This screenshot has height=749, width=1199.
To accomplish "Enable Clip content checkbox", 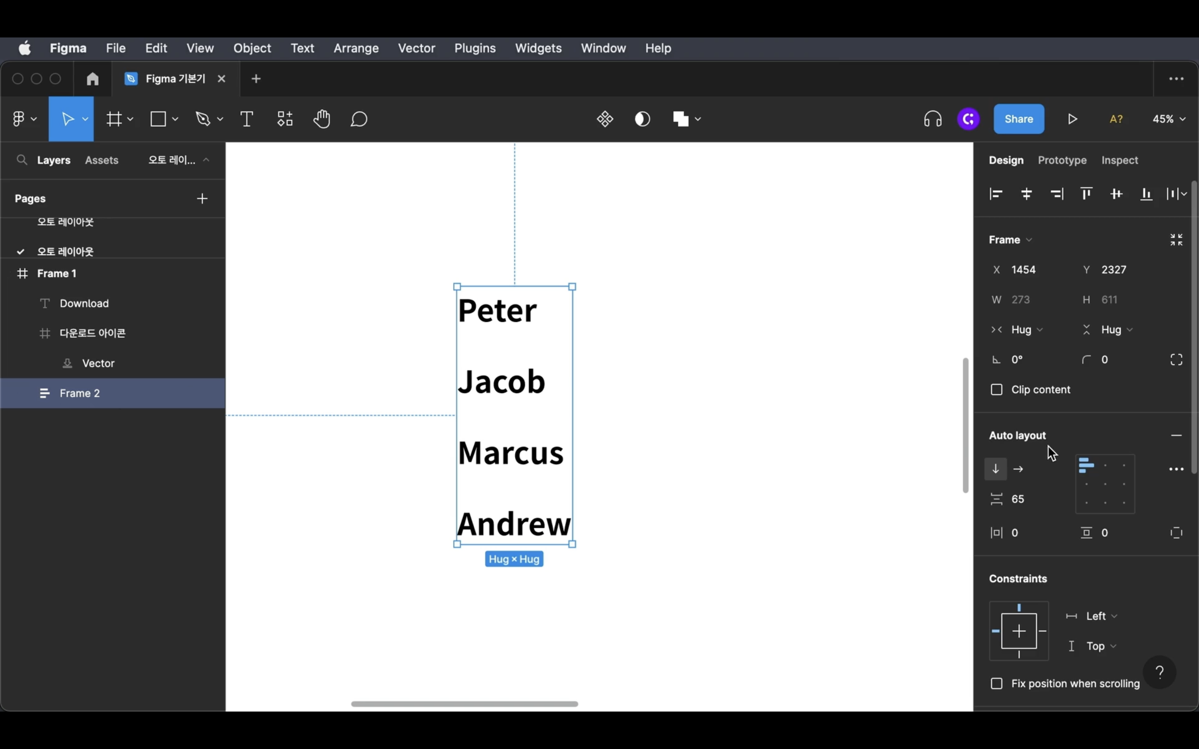I will [x=996, y=390].
